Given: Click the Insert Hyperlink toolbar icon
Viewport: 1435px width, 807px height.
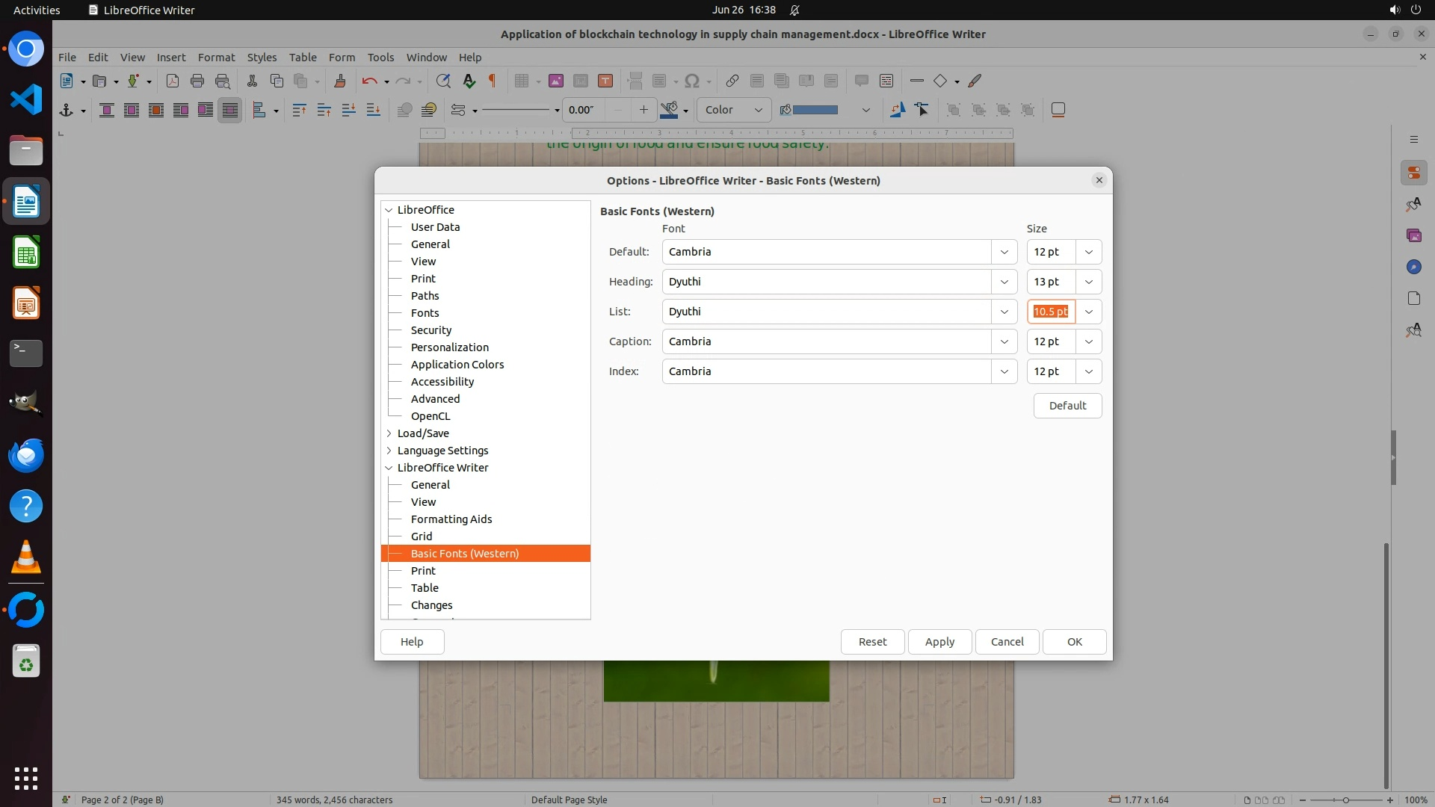Looking at the screenshot, I should [732, 81].
